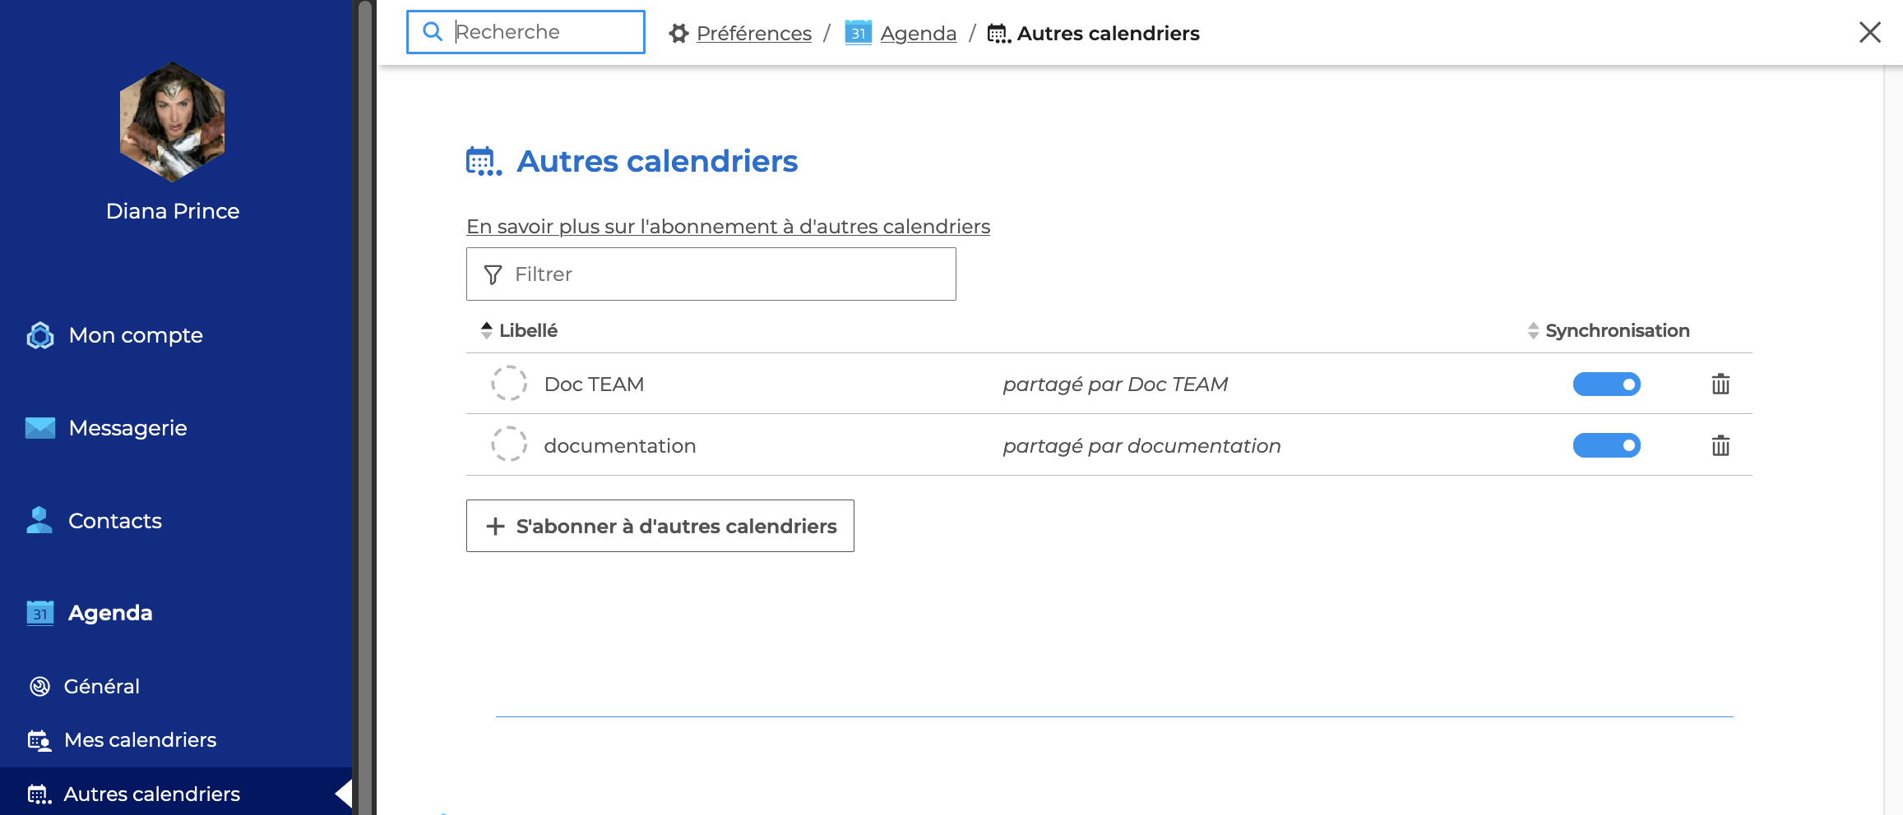Viewport: 1903px width, 815px height.
Task: Click trash icon for documentation calendar
Action: point(1720,446)
